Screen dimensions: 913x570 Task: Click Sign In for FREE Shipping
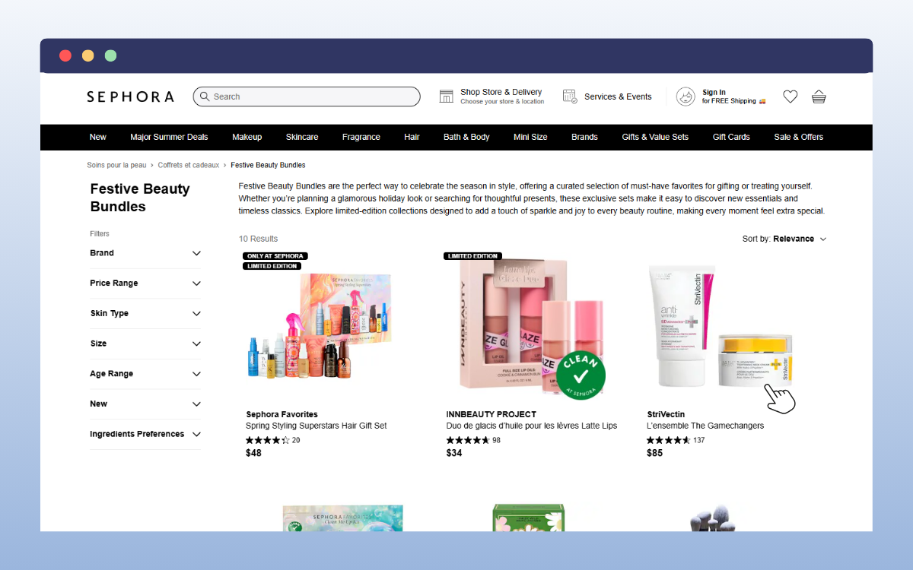click(733, 97)
